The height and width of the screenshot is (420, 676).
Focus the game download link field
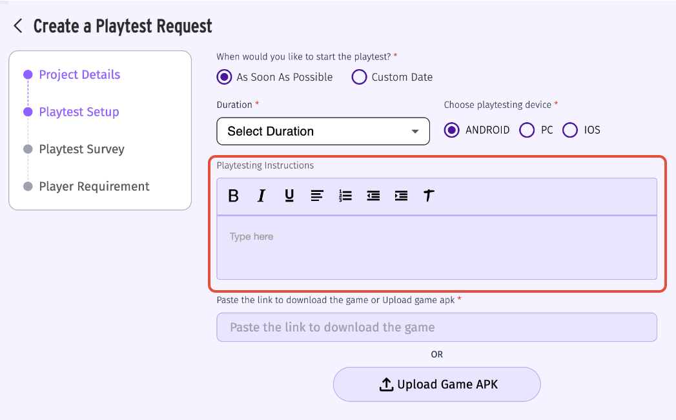[x=436, y=327]
